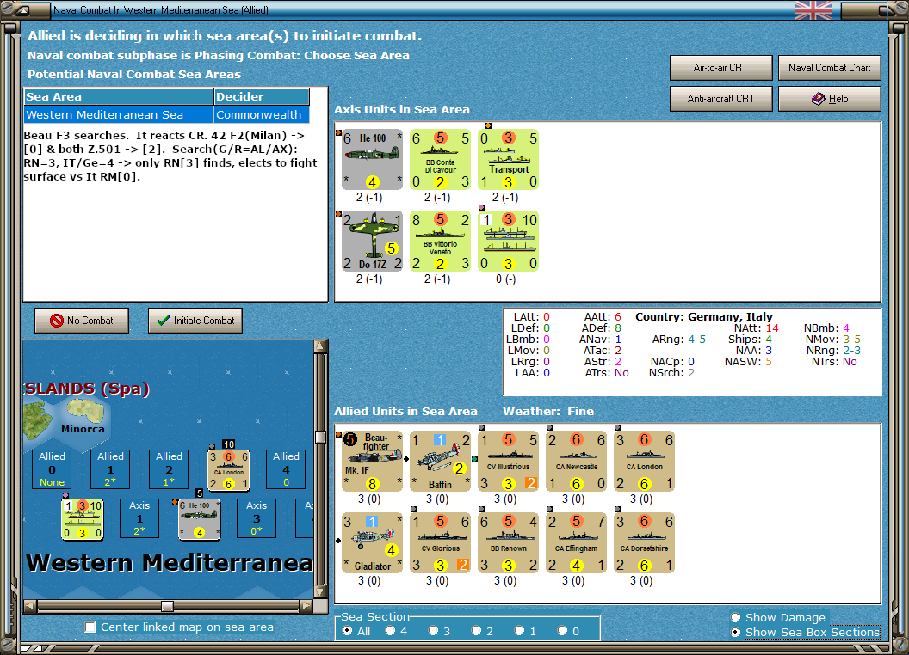The image size is (909, 655).
Task: Click the mini map scroll down arrow
Action: coord(320,592)
